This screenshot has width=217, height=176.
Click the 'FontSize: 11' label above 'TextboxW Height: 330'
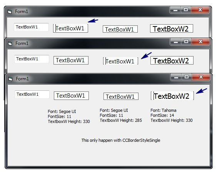tap(59, 116)
